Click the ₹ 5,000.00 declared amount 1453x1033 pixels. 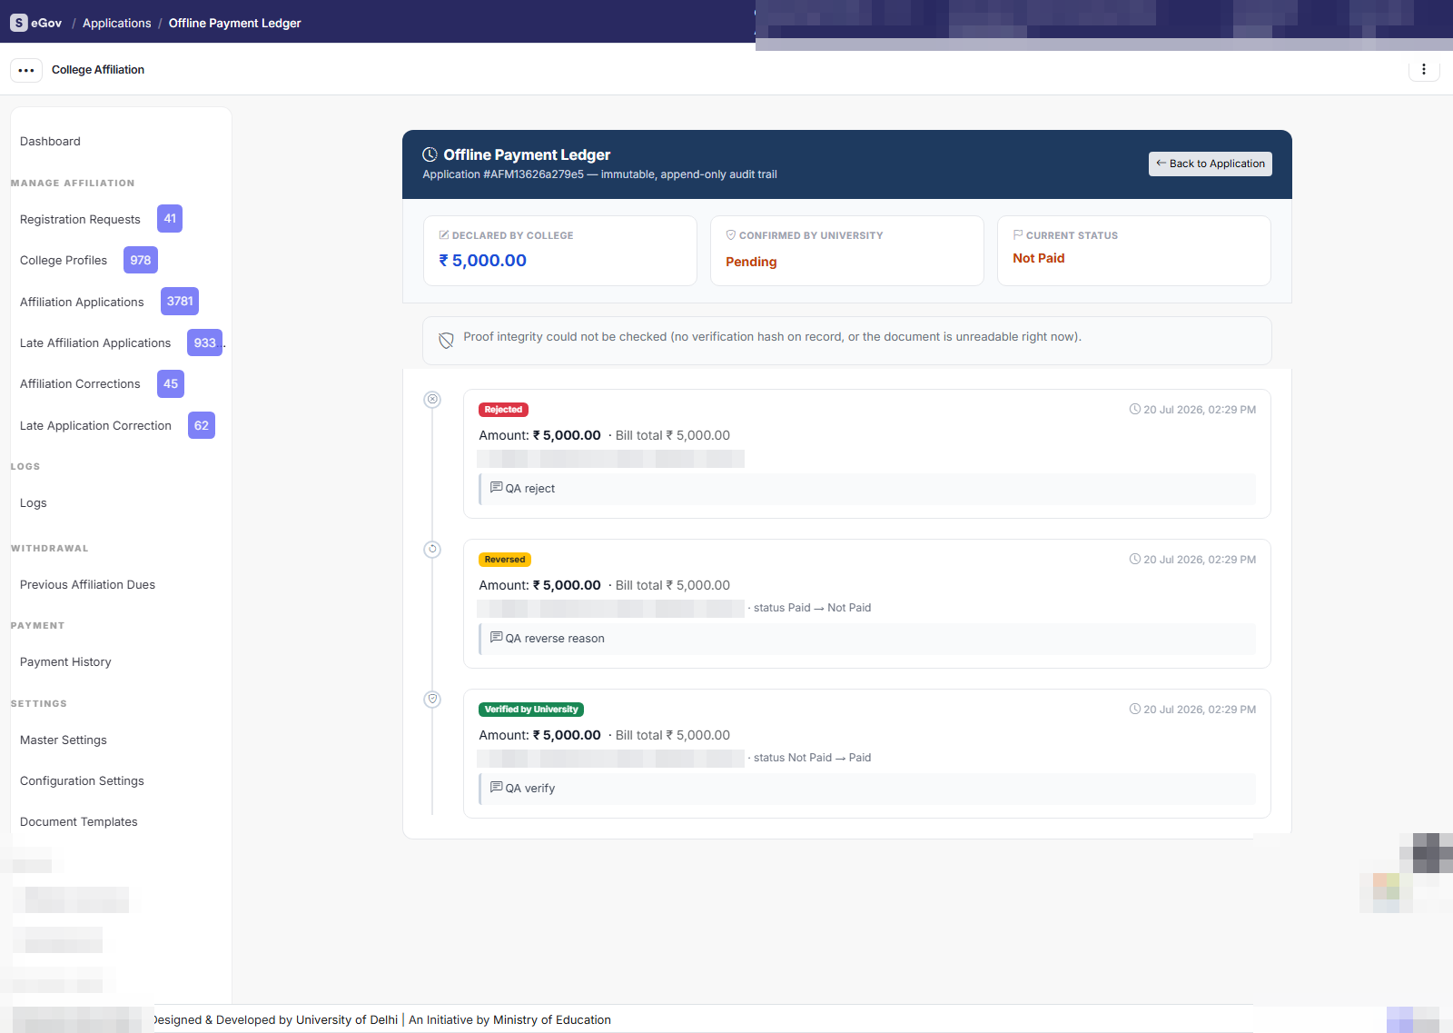click(482, 261)
